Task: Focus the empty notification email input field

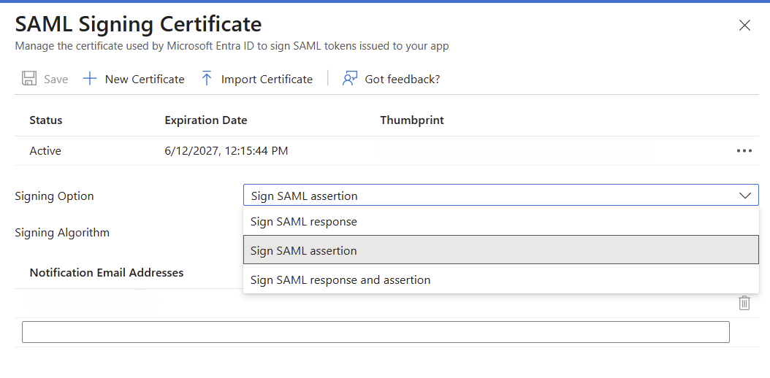Action: 376,332
